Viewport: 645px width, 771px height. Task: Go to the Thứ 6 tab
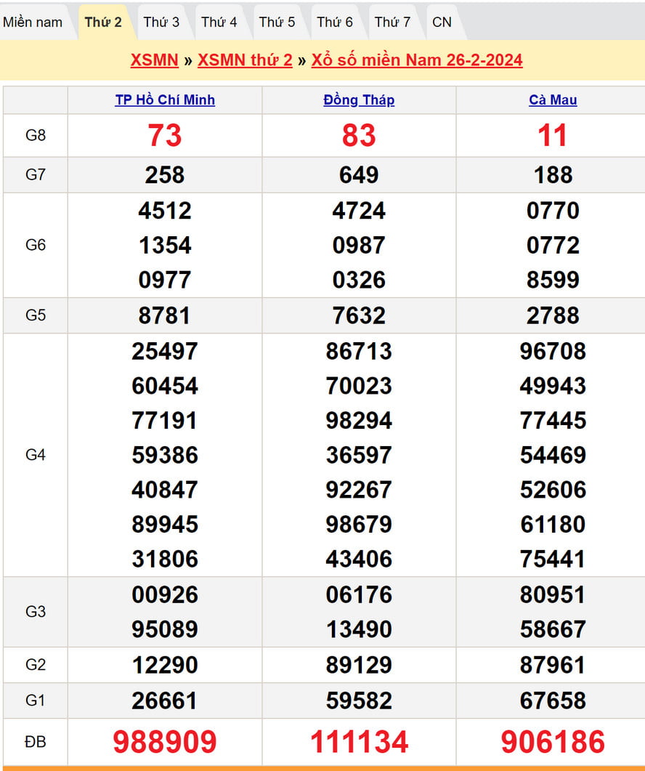click(335, 22)
